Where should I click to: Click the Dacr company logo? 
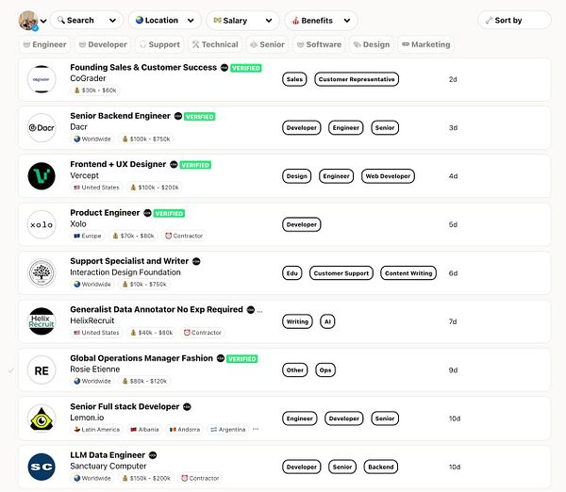pos(42,127)
